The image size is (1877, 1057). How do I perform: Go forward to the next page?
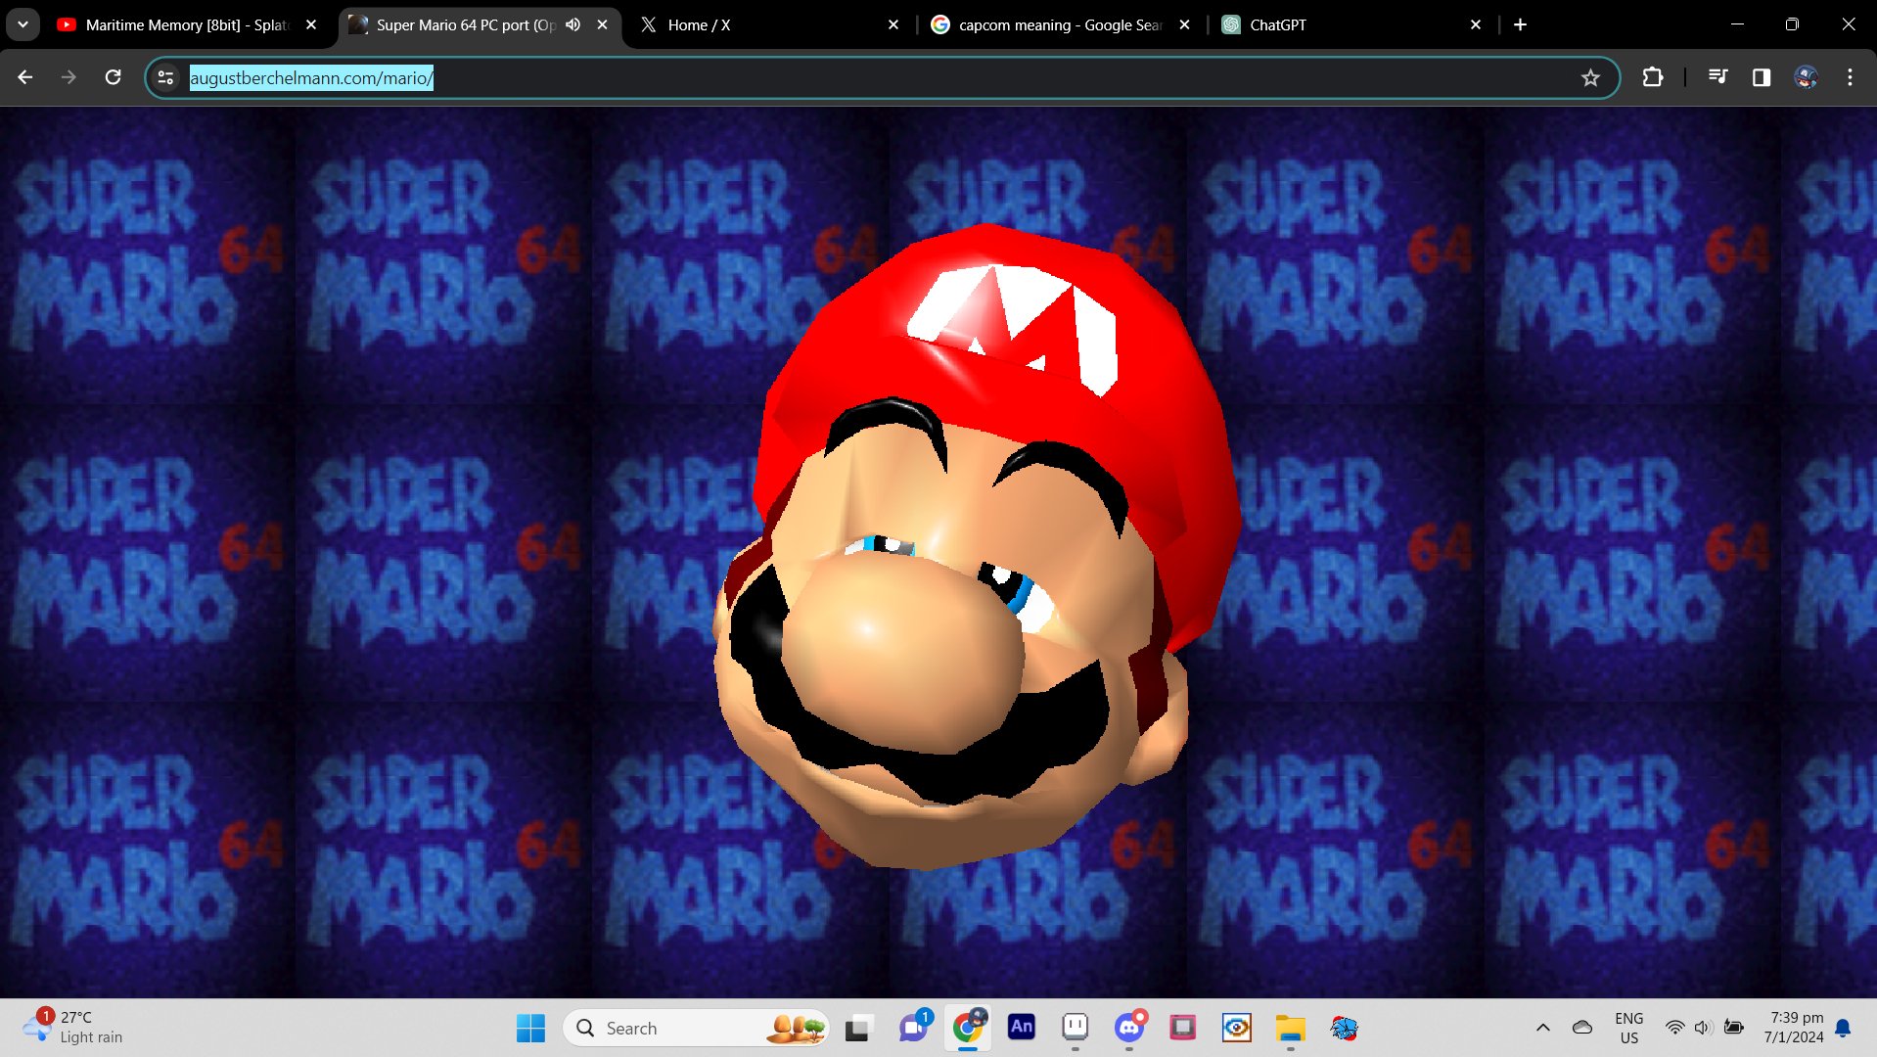69,77
